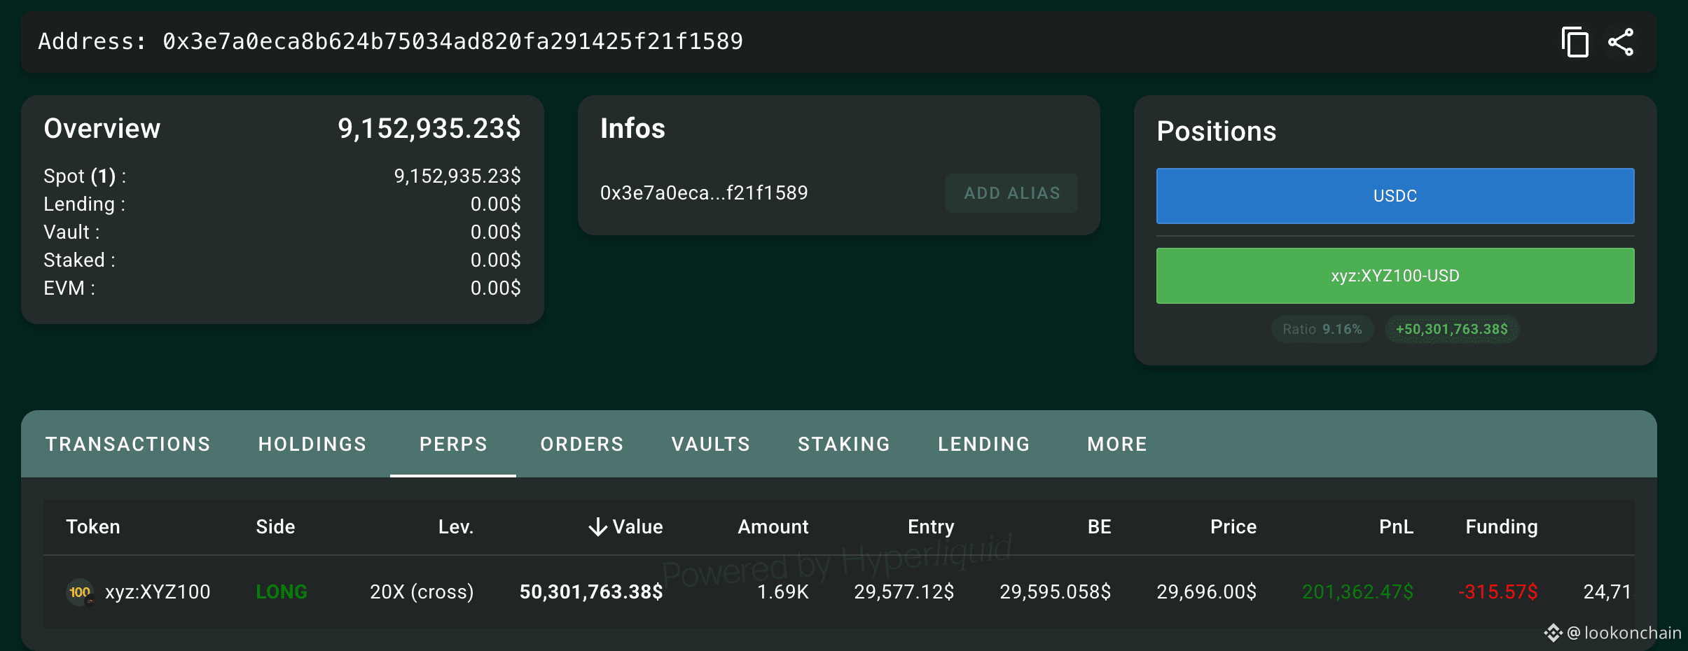Click the Vault row label
Image resolution: width=1688 pixels, height=651 pixels.
pos(71,232)
